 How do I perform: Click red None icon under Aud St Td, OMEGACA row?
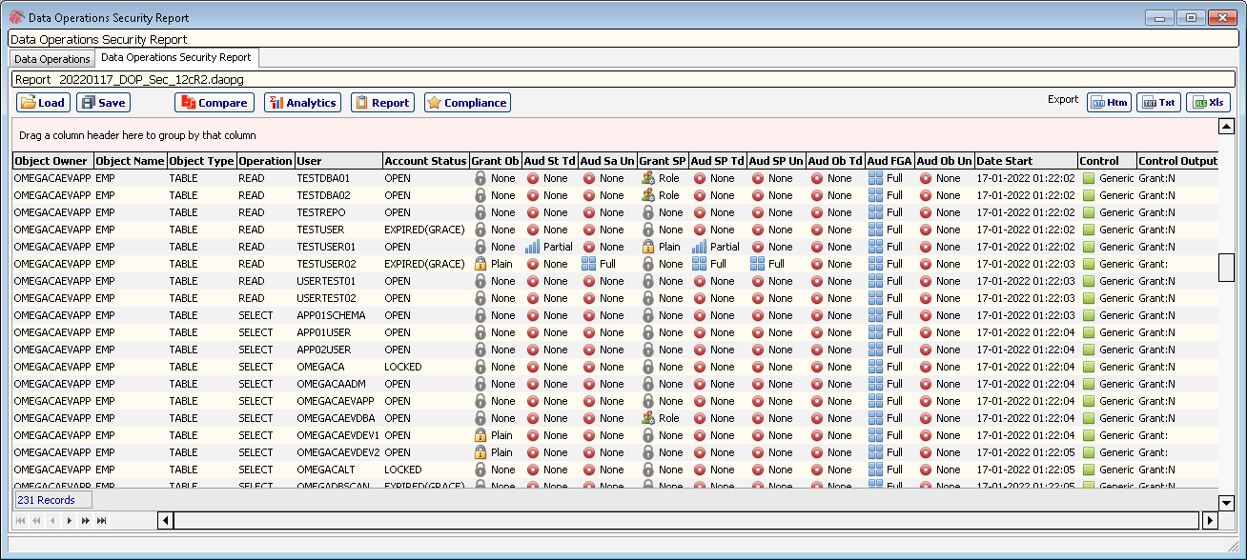tap(533, 367)
